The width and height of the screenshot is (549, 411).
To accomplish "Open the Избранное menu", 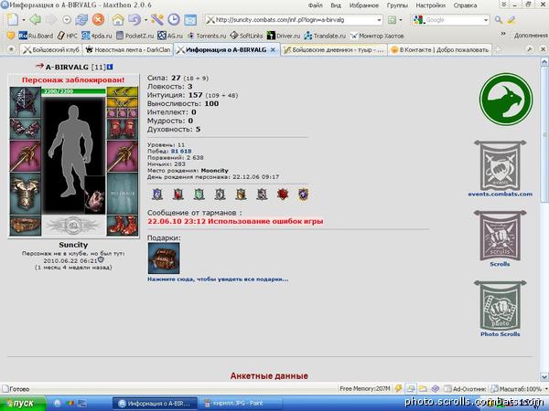I will click(364, 5).
